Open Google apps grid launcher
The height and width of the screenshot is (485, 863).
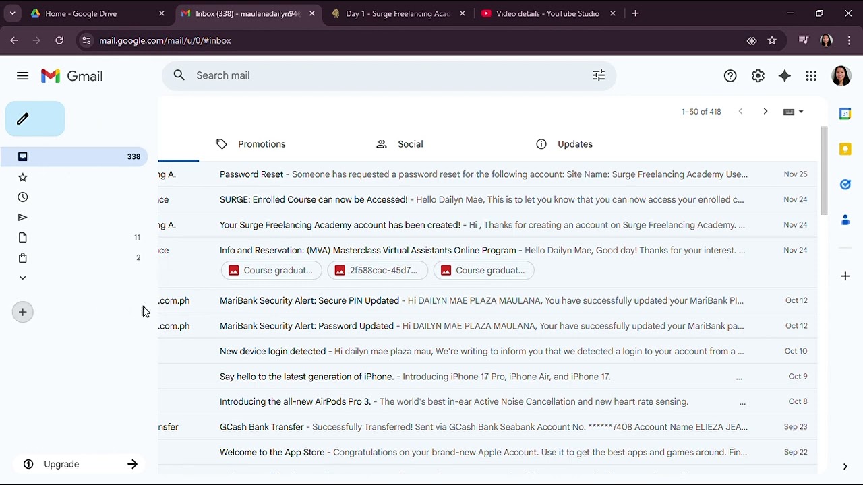coord(811,76)
